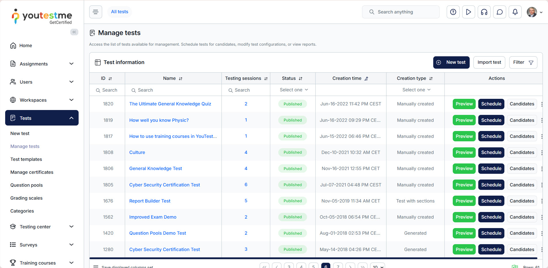Open Status filter Select one dropdown
The height and width of the screenshot is (268, 548).
[x=294, y=90]
